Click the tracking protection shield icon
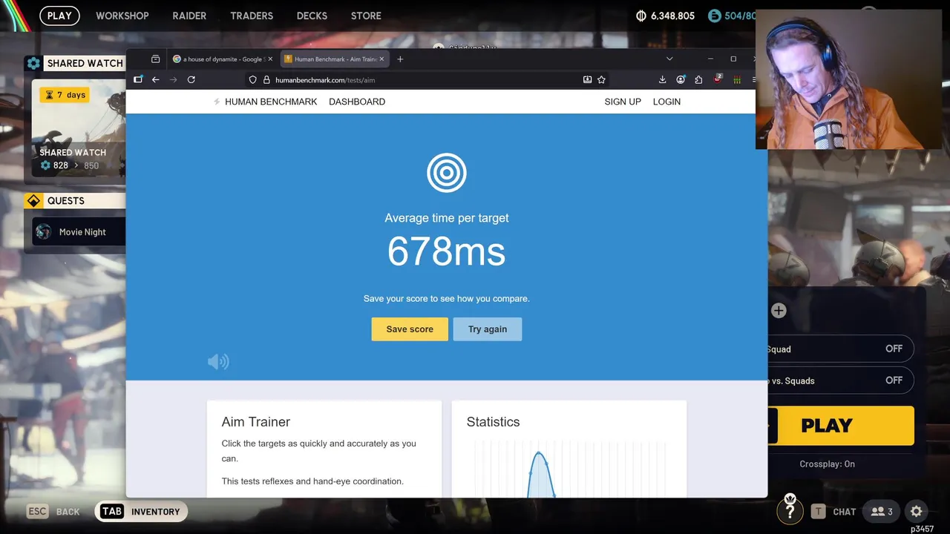This screenshot has width=950, height=534. pyautogui.click(x=252, y=79)
